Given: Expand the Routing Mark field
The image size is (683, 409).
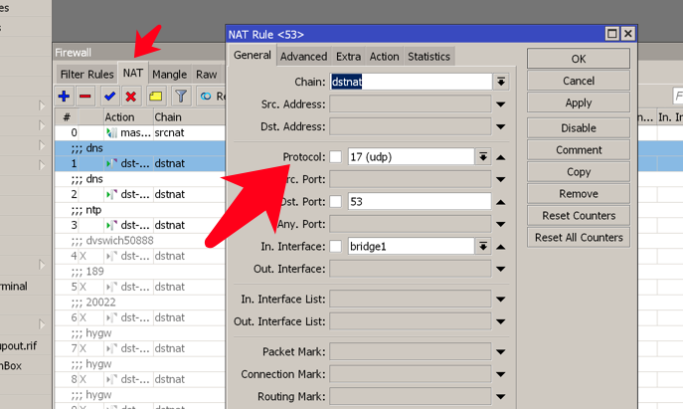Looking at the screenshot, I should [501, 397].
